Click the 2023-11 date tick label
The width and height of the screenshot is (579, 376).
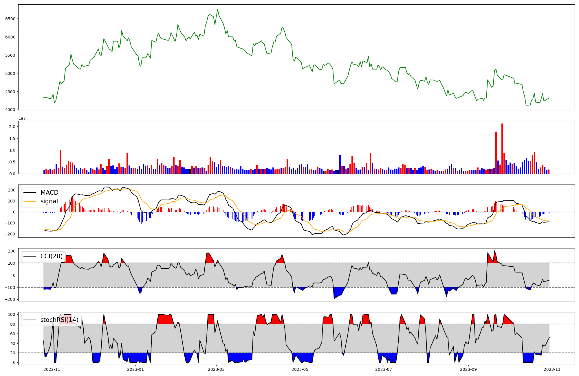click(x=552, y=369)
